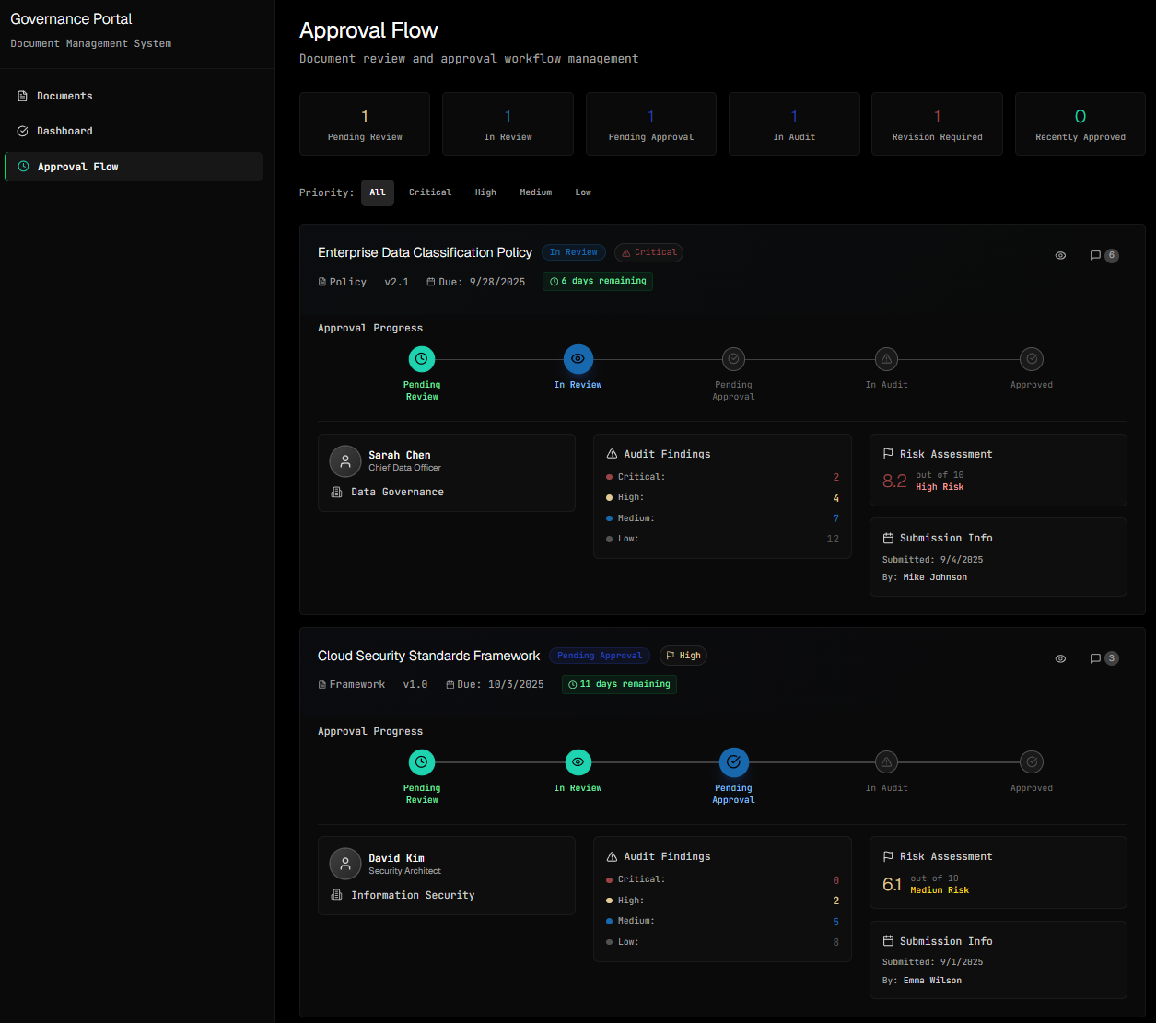View Cloud Security Standards Framework via eye icon

[x=1060, y=658]
